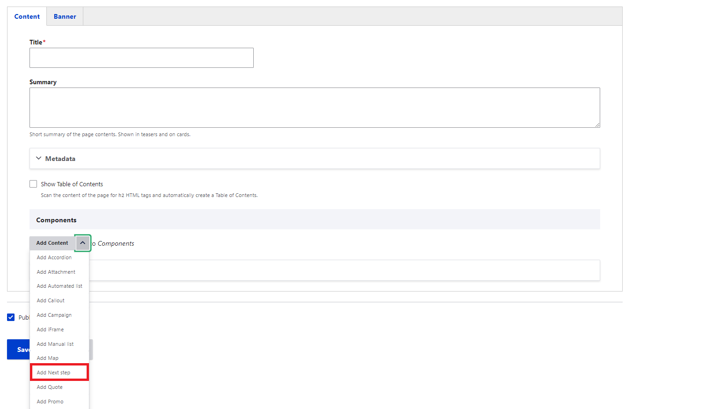Choose Add Campaign component

[54, 315]
